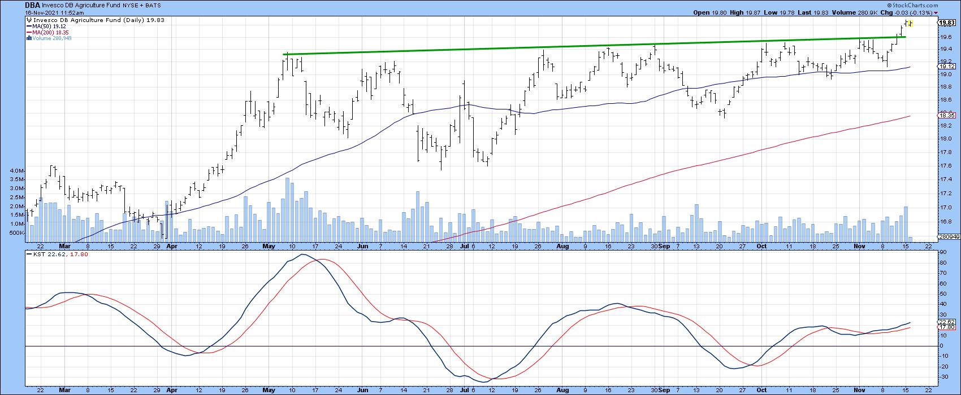Screen dimensions: 961x395
Task: Click the blue MA(50) legend line marker
Action: coord(29,26)
